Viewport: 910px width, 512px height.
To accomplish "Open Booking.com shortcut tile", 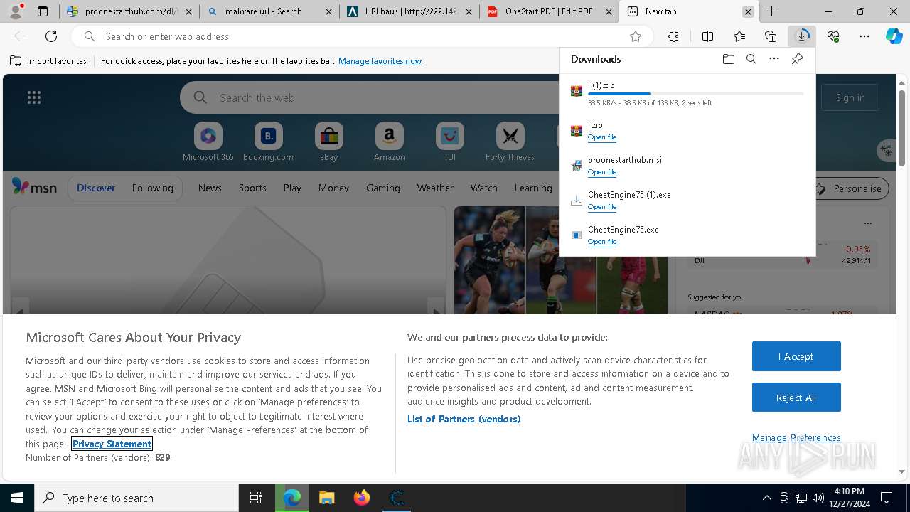I will [268, 142].
